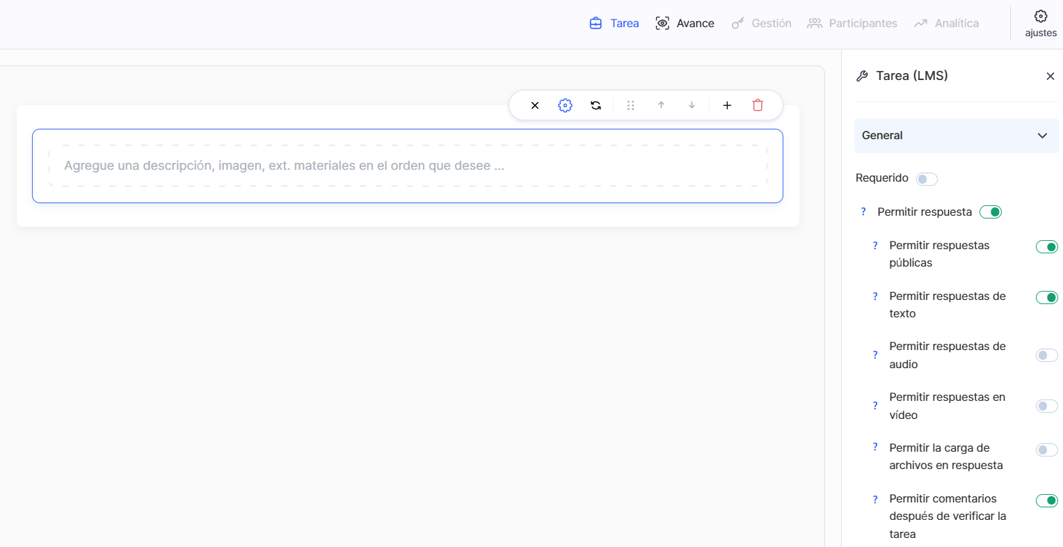Click the X icon in block toolbar

tap(535, 105)
